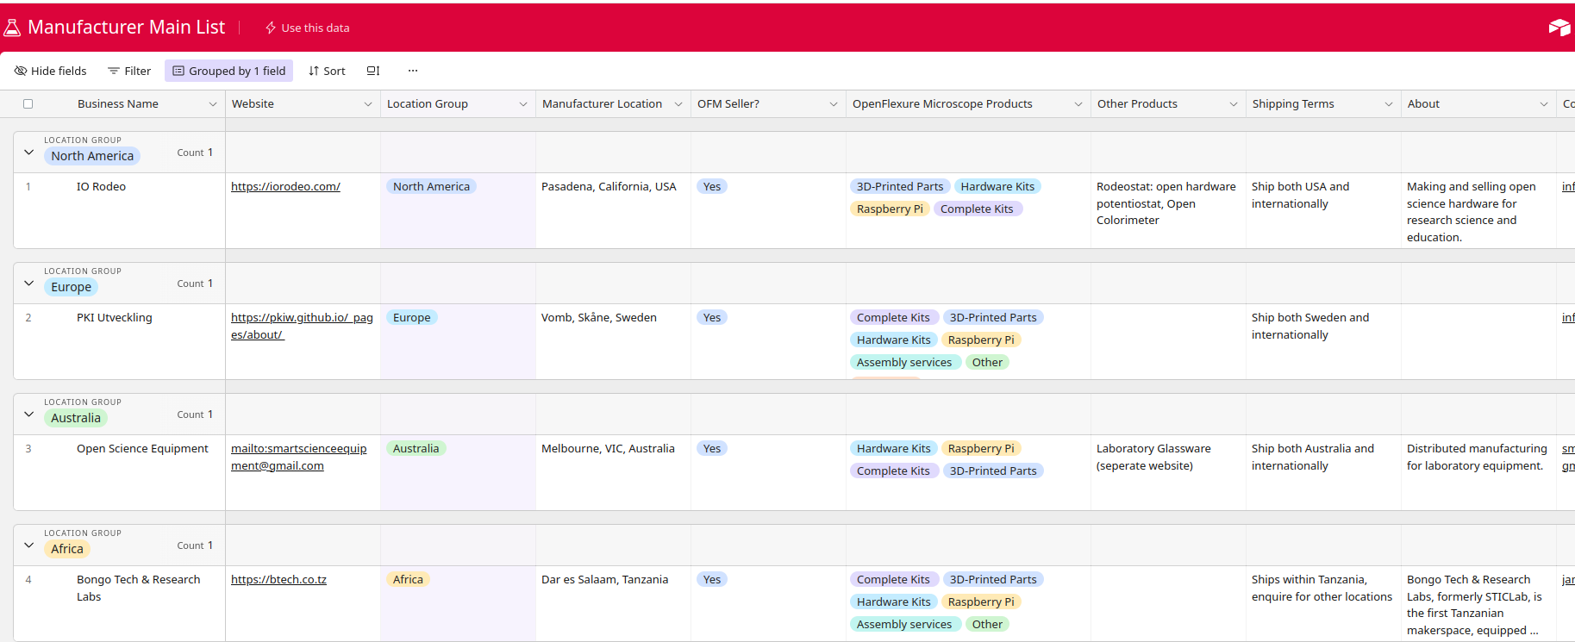Click the smartscienceequipment mailto link
The width and height of the screenshot is (1575, 642).
(x=298, y=458)
